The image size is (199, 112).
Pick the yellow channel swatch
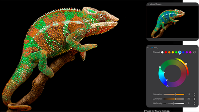(x=173, y=53)
